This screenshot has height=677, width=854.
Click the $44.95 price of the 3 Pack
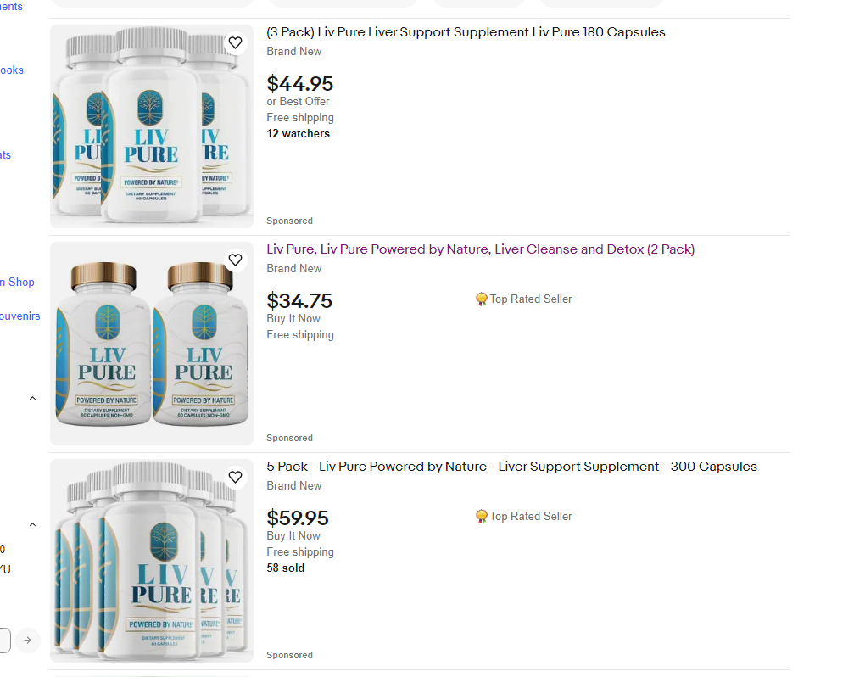click(x=300, y=83)
